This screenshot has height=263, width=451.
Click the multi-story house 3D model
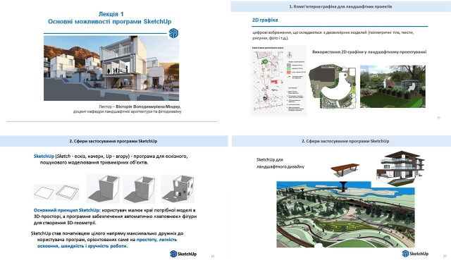[401, 168]
